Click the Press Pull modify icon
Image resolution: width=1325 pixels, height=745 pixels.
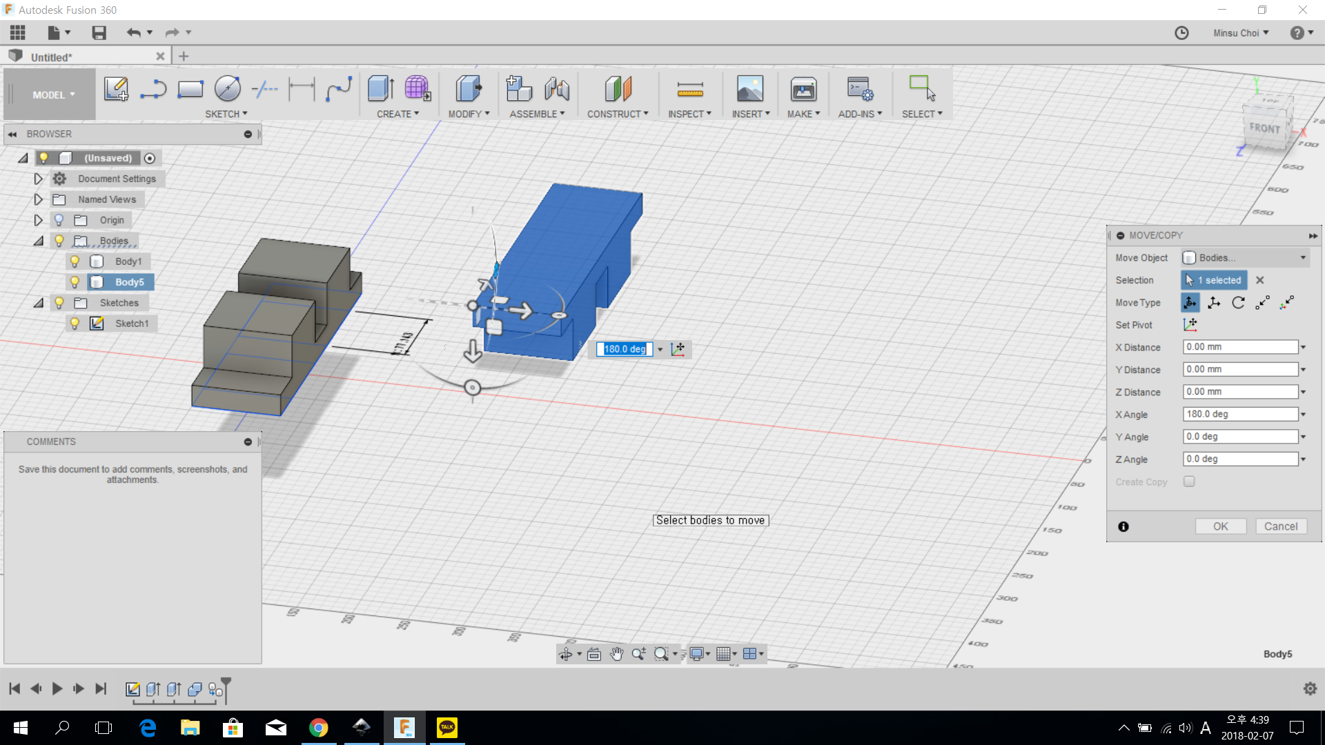pos(469,89)
